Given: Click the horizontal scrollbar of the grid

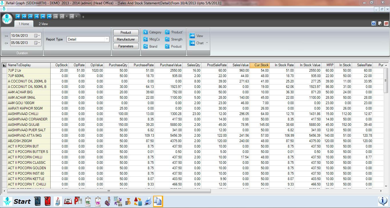Looking at the screenshot, I should pyautogui.click(x=109, y=191).
